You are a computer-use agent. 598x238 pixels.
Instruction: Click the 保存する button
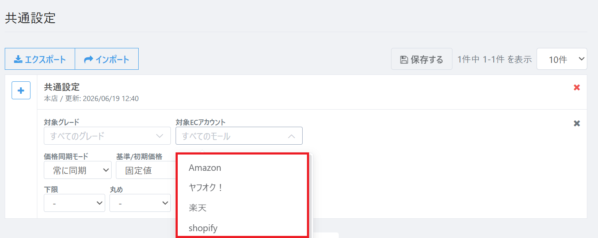pos(422,59)
